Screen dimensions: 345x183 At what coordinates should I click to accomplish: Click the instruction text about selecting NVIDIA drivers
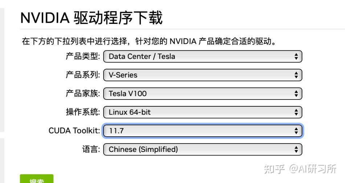point(149,41)
